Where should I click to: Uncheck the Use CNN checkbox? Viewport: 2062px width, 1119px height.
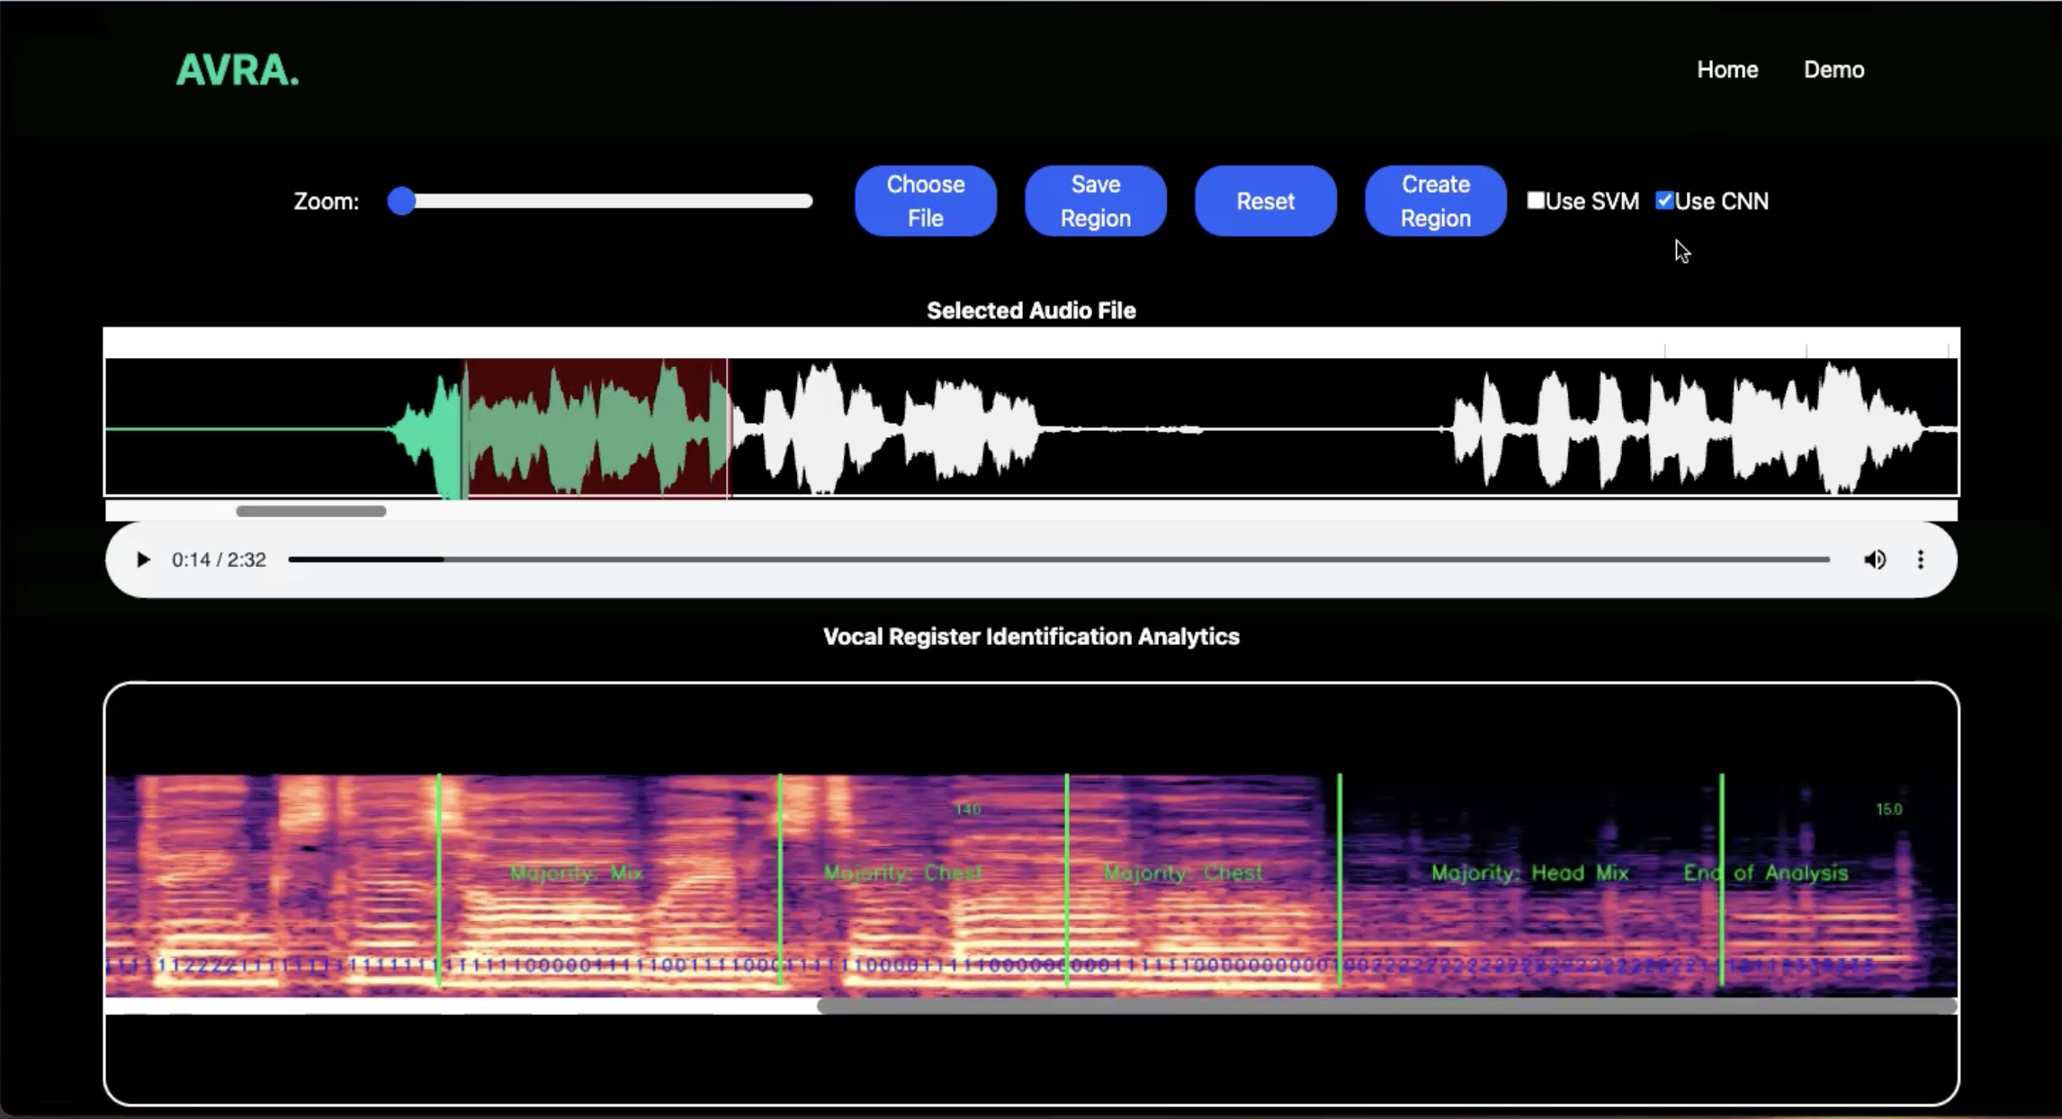(x=1664, y=201)
